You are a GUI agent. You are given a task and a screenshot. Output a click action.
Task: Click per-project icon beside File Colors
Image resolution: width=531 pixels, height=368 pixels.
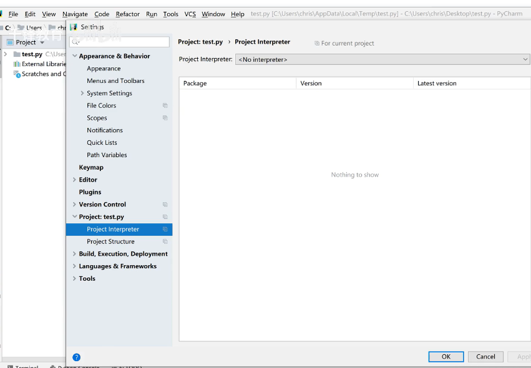coord(165,105)
